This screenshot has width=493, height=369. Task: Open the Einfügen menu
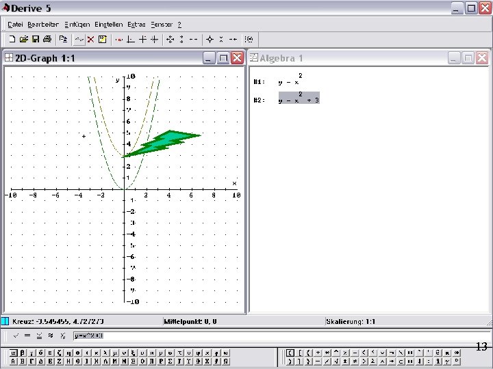(77, 24)
